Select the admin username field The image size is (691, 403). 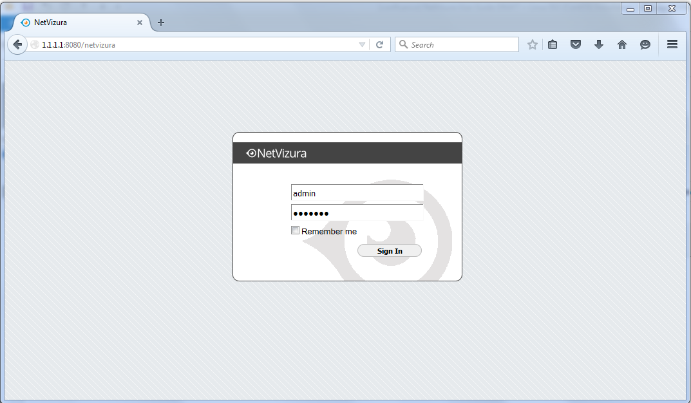point(357,193)
